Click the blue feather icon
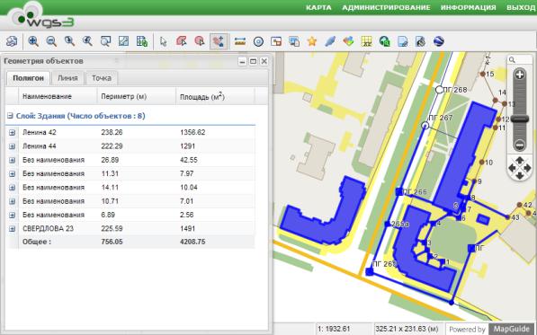 tap(330, 41)
